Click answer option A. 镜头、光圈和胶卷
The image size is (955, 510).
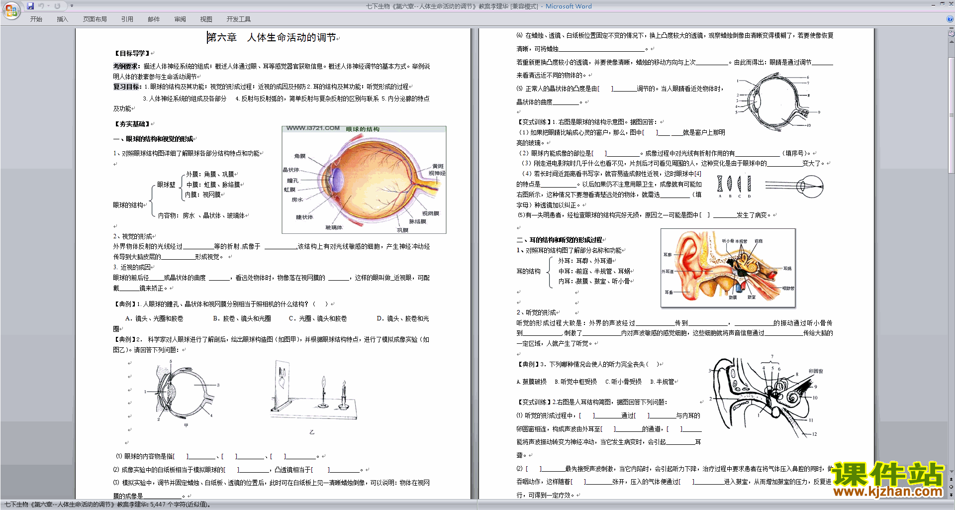coord(154,318)
